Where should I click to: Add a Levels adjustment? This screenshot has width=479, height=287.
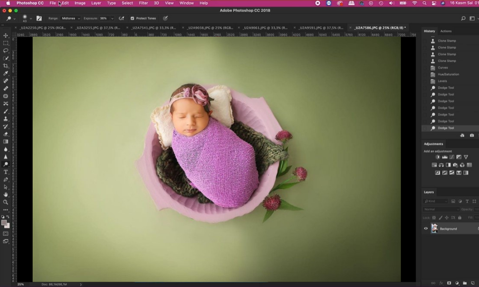[x=445, y=157]
